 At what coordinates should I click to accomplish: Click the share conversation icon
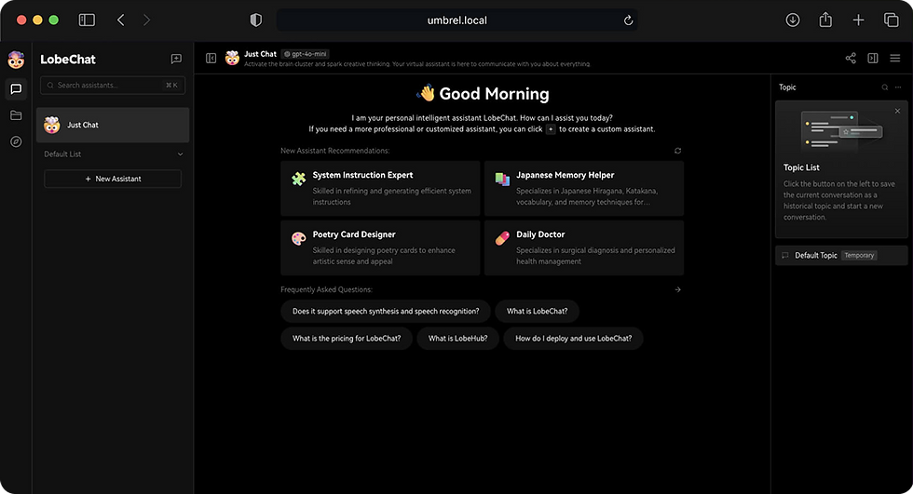(x=851, y=58)
